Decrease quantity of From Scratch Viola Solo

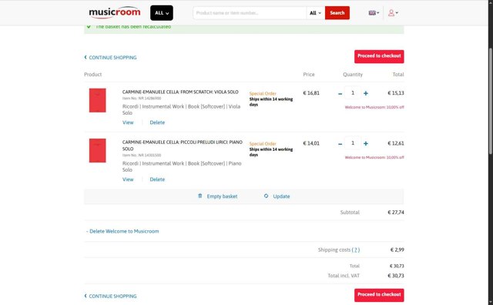340,93
